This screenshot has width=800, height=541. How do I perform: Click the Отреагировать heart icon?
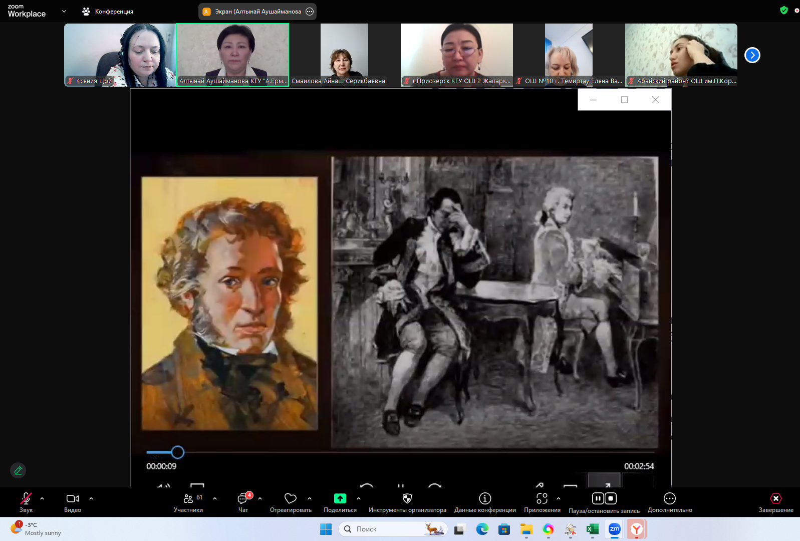click(x=291, y=499)
